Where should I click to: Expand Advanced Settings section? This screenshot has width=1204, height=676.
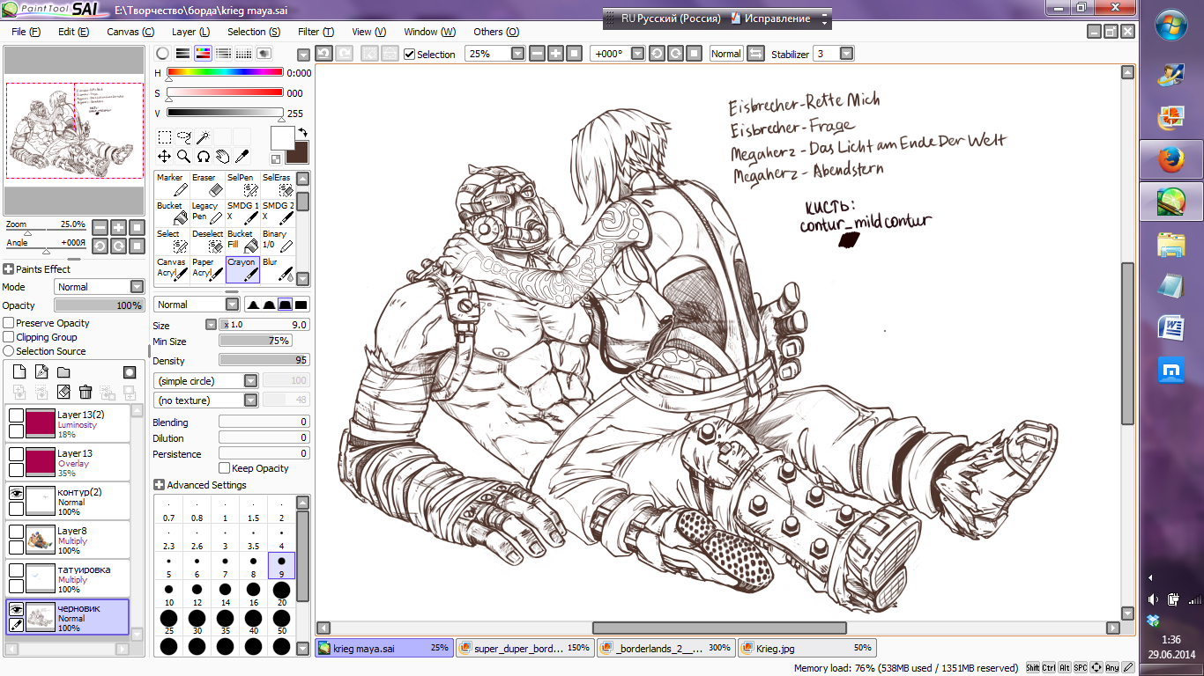(159, 485)
